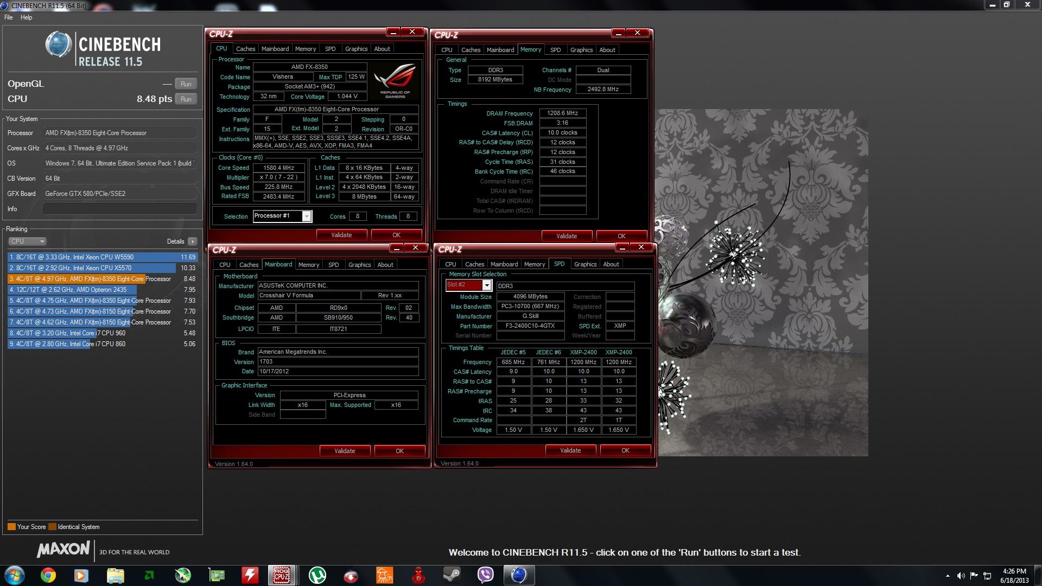Open the Action Center flag icon
This screenshot has height=586, width=1042.
point(974,576)
